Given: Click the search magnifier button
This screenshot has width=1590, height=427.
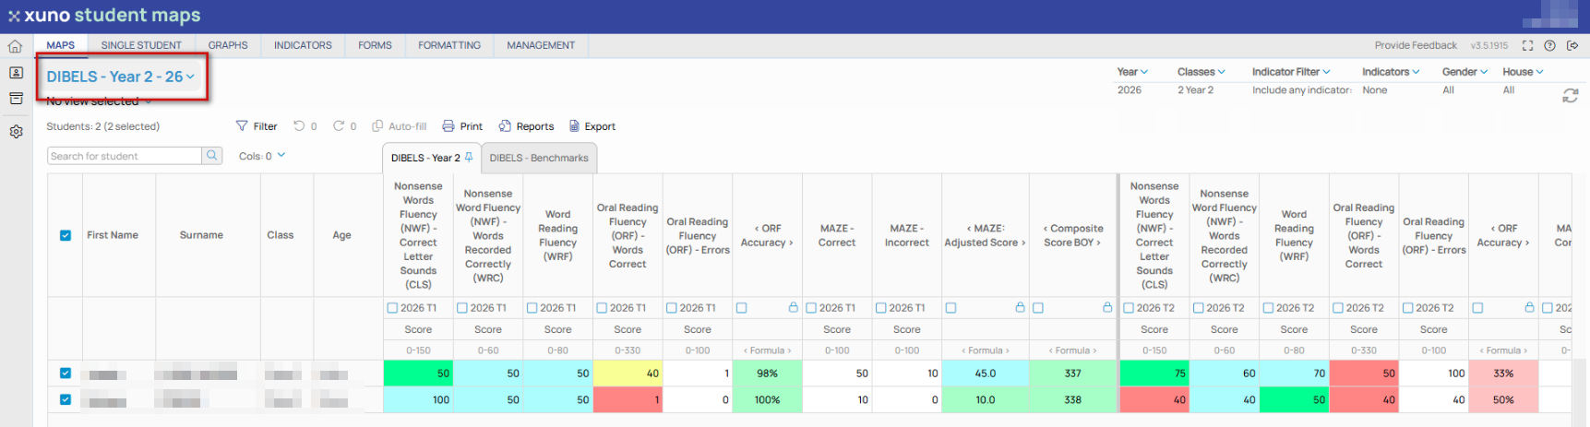Looking at the screenshot, I should pyautogui.click(x=212, y=156).
